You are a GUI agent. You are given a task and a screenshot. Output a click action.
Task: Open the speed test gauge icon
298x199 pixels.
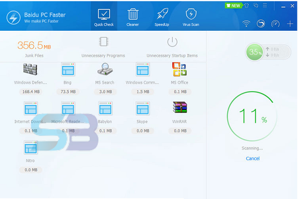click(x=275, y=24)
